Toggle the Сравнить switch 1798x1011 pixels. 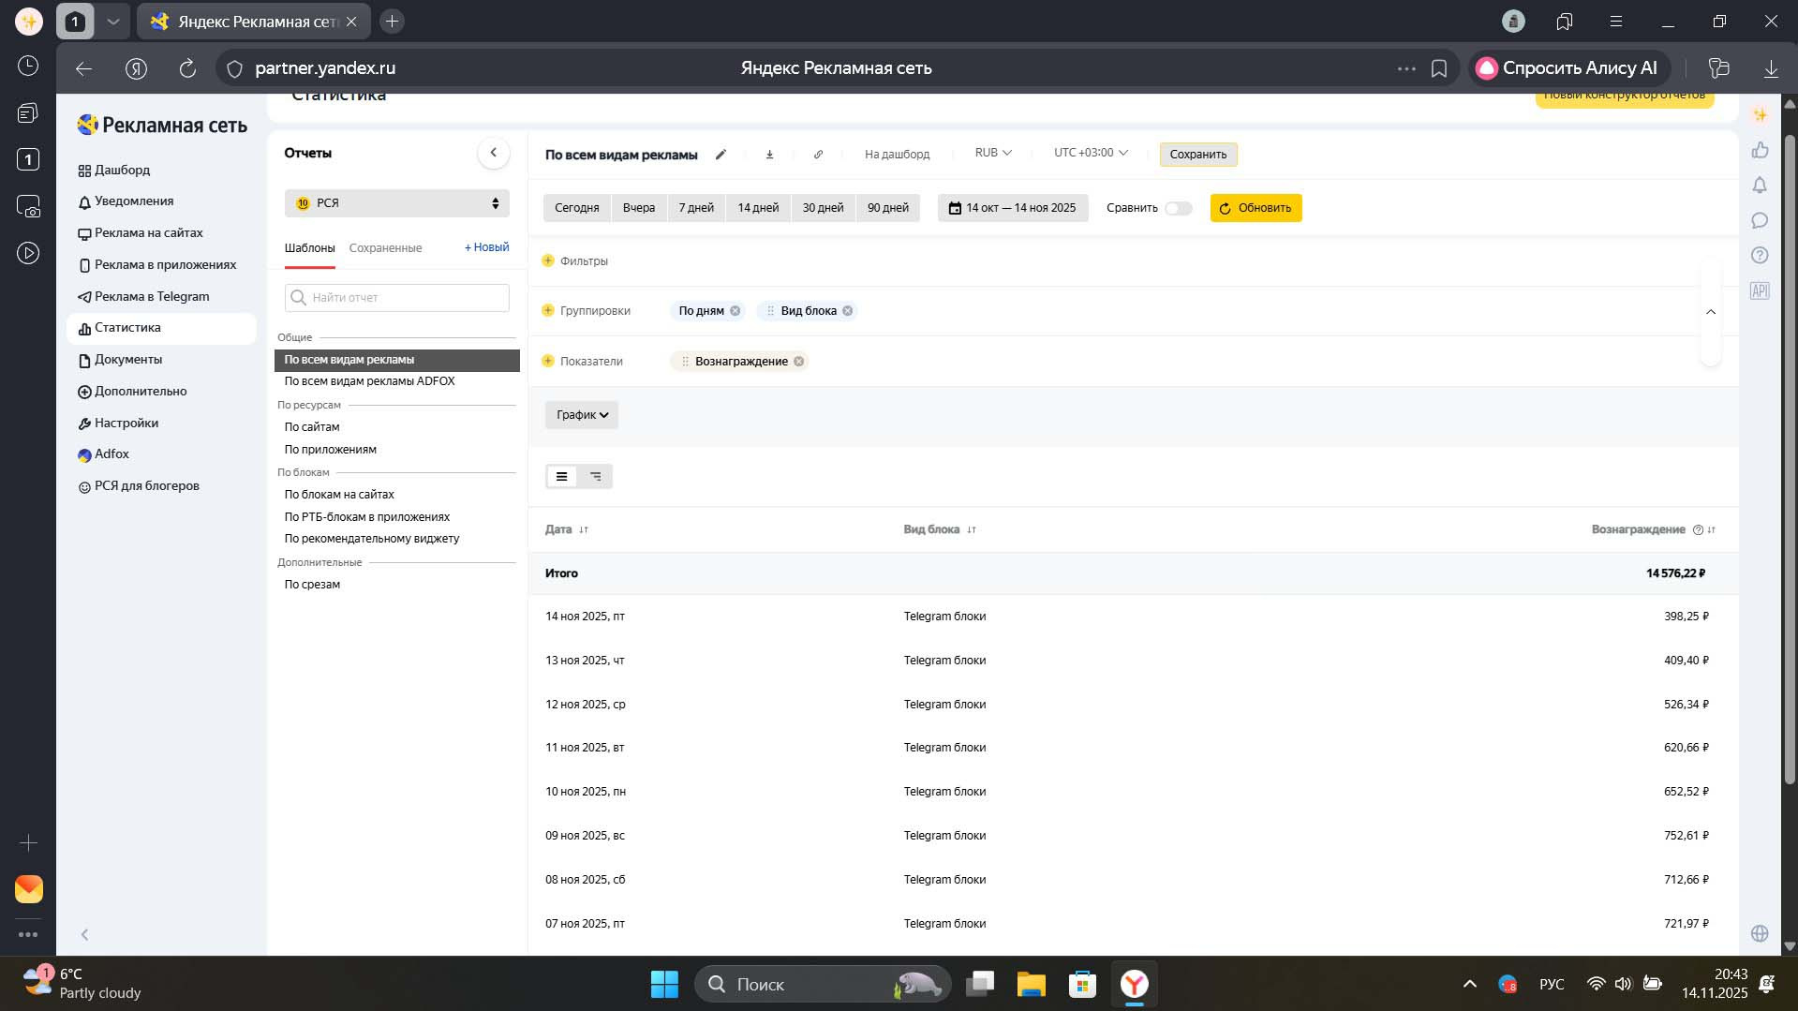click(1178, 208)
